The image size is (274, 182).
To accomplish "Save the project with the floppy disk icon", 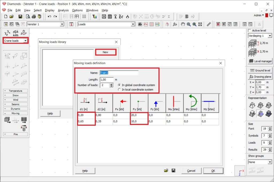I will [20, 16].
